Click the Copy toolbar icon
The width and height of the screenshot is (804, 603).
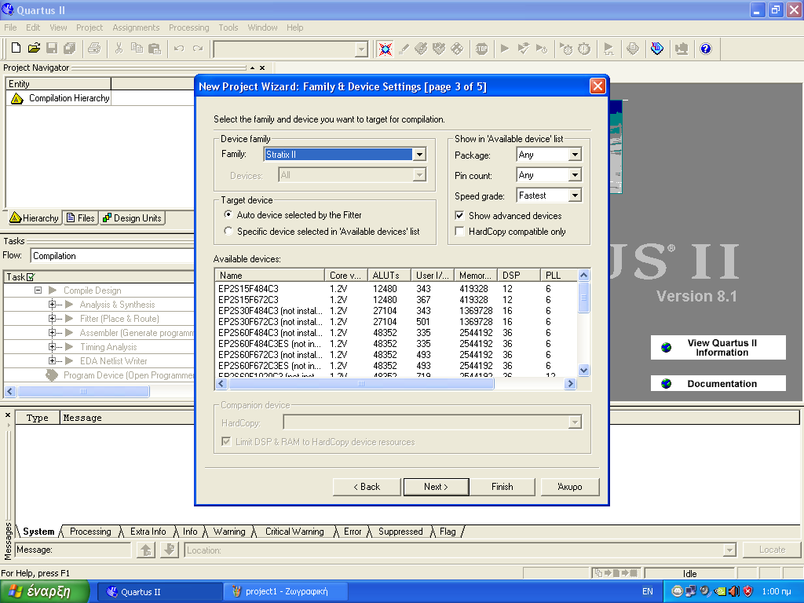[137, 48]
